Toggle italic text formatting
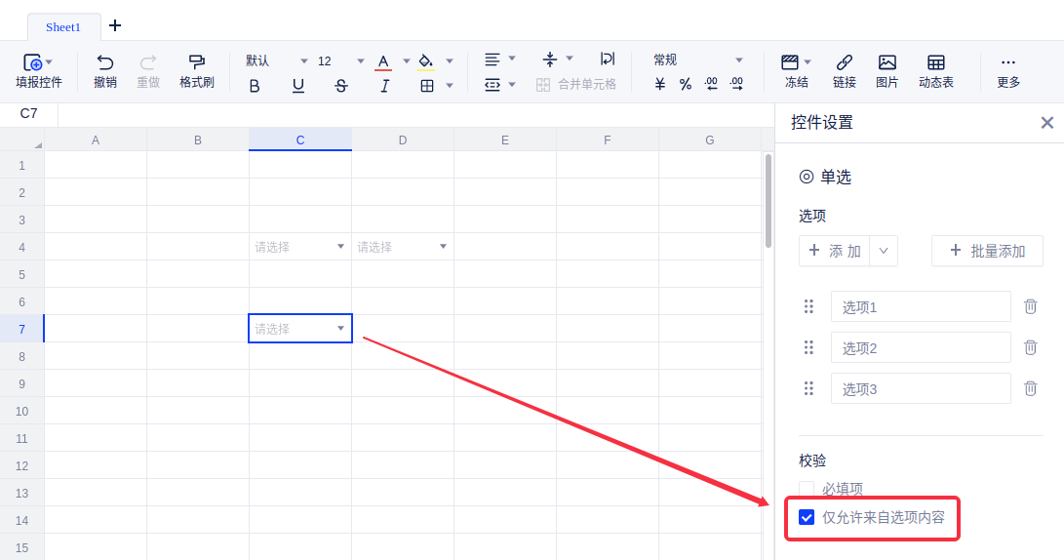The image size is (1064, 560). (x=384, y=86)
